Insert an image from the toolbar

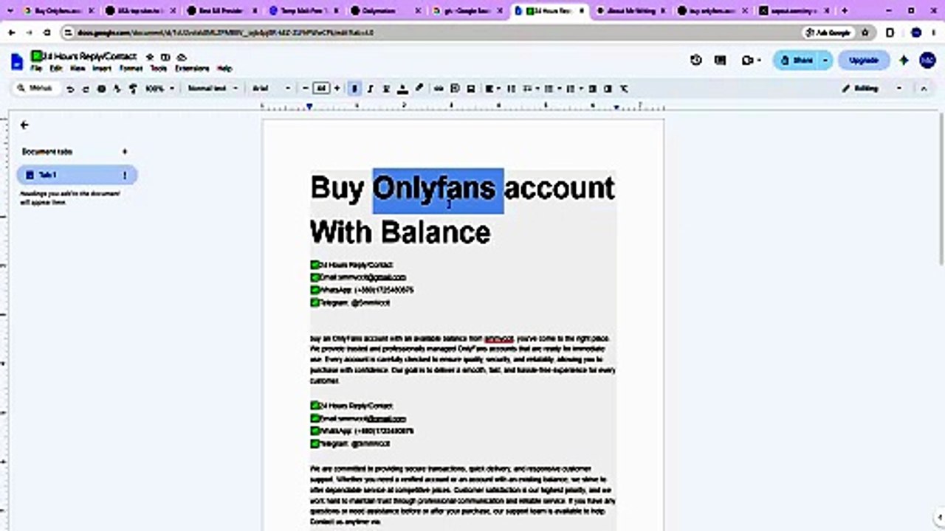coord(471,88)
